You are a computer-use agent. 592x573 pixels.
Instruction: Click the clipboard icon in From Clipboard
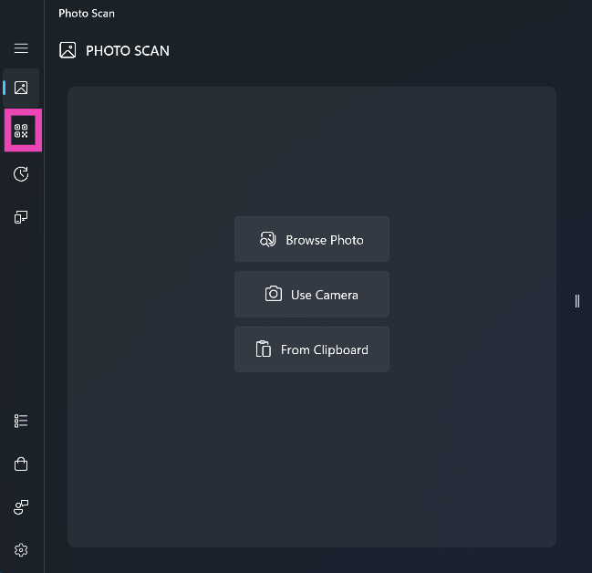[264, 349]
